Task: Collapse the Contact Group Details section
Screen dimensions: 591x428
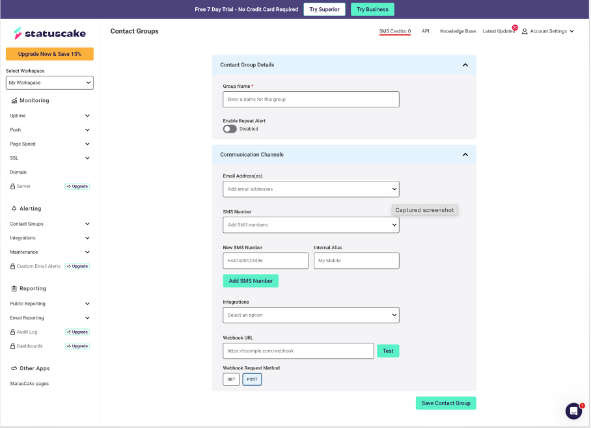Action: [465, 65]
